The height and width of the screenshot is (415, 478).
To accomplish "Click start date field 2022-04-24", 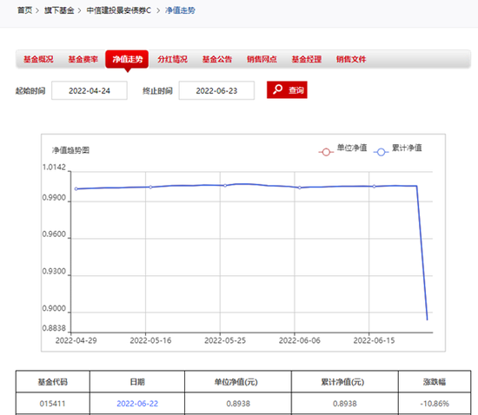I will (90, 90).
